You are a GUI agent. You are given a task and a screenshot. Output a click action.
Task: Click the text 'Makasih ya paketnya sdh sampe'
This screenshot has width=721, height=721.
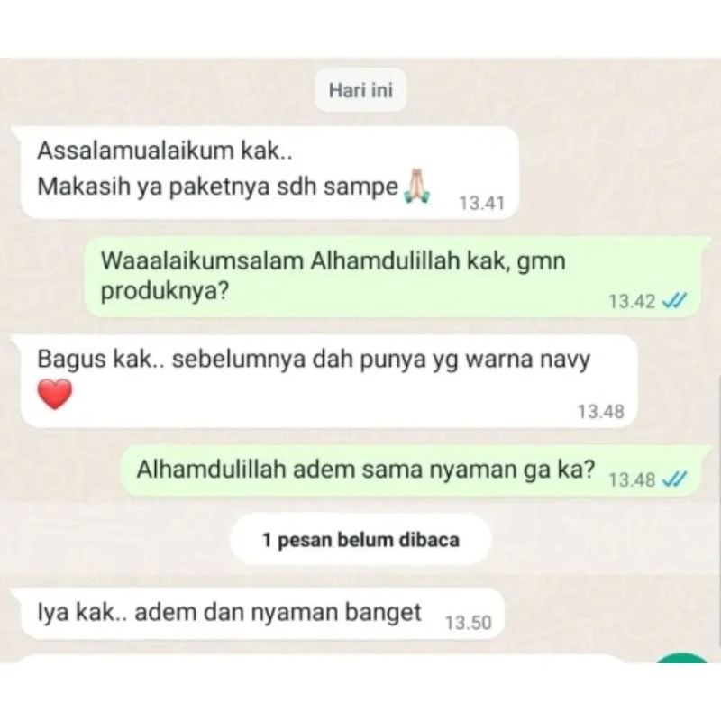[217, 187]
